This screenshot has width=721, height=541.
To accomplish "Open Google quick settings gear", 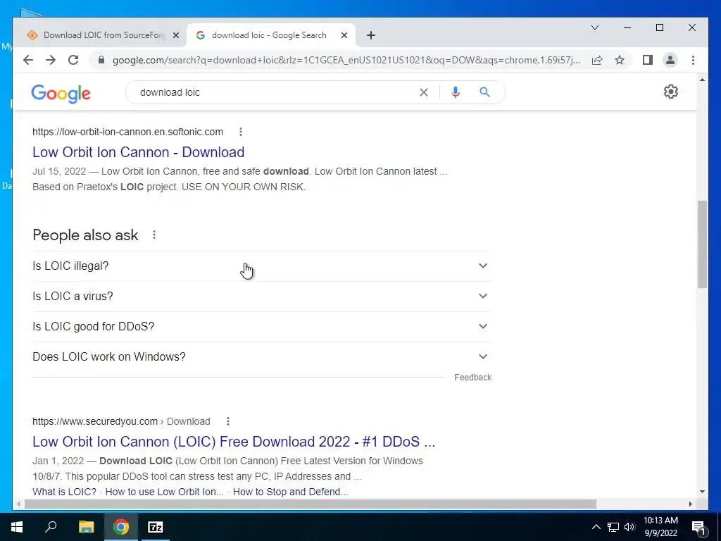I will pyautogui.click(x=671, y=92).
